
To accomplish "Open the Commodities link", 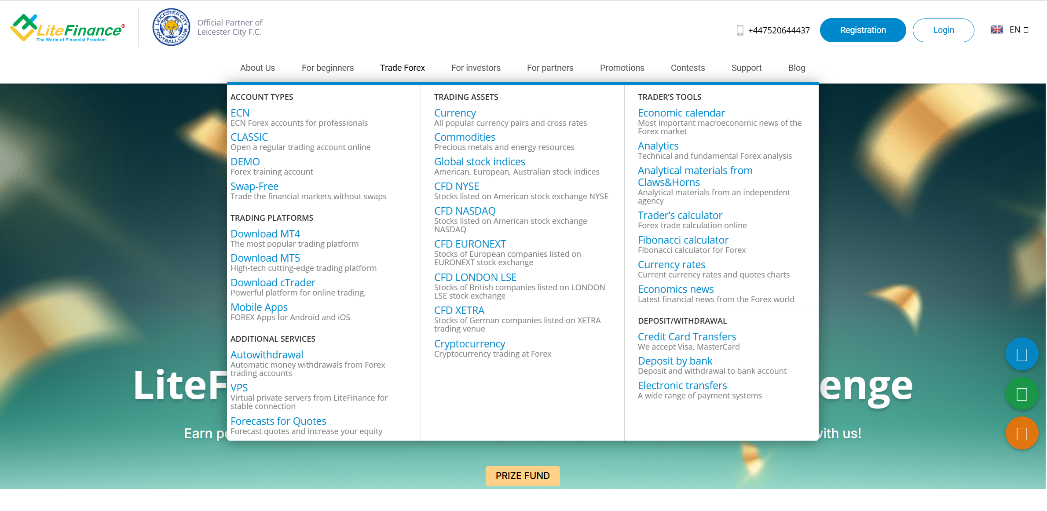I will [465, 137].
